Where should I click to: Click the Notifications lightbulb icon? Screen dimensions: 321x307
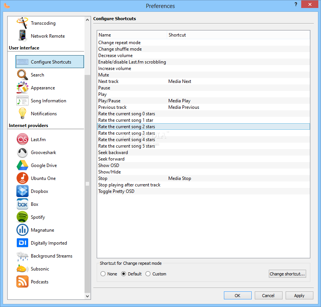coord(22,113)
